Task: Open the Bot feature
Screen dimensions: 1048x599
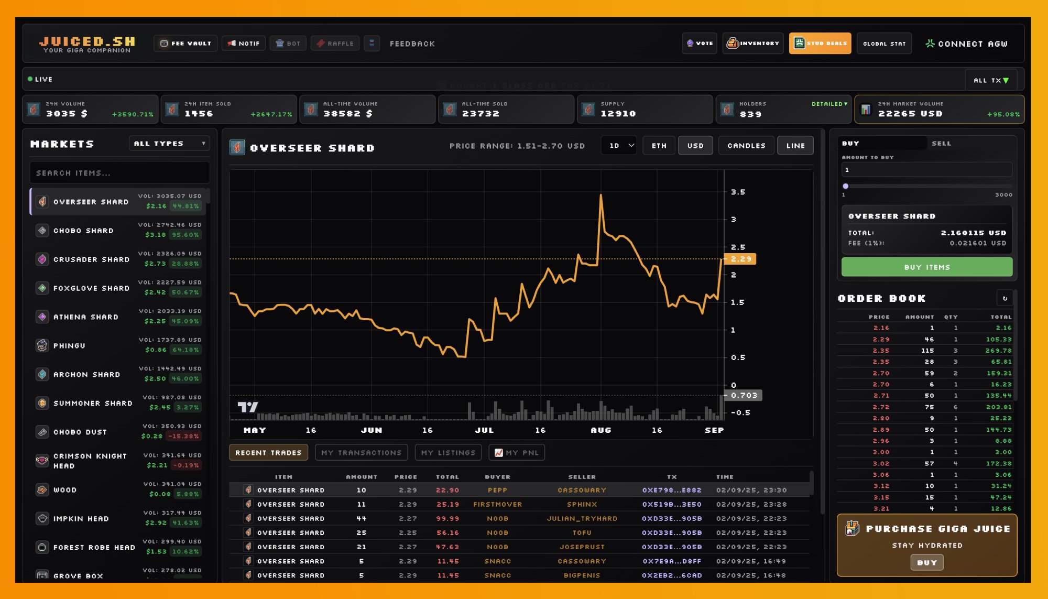Action: pos(288,43)
